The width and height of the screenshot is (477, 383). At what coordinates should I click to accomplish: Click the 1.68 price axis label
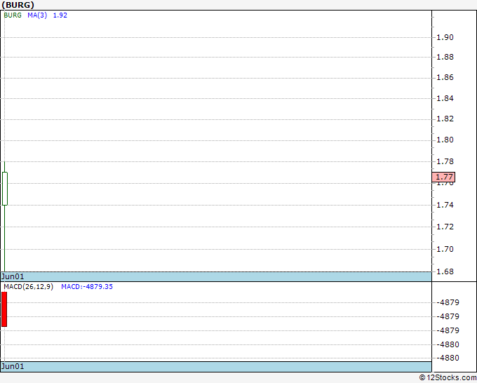pos(445,271)
